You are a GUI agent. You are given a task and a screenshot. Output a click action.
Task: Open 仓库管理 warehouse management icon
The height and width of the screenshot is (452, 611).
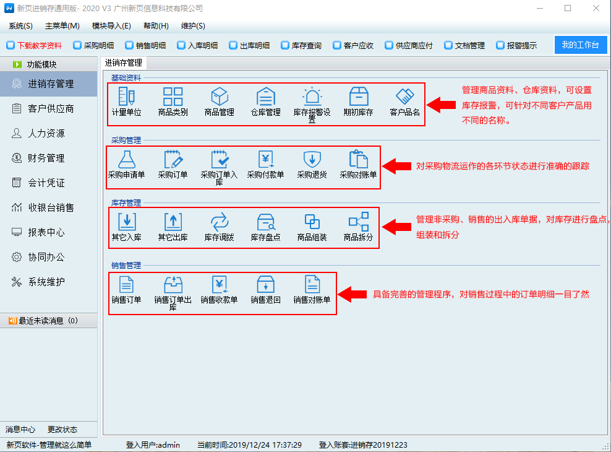click(x=266, y=102)
